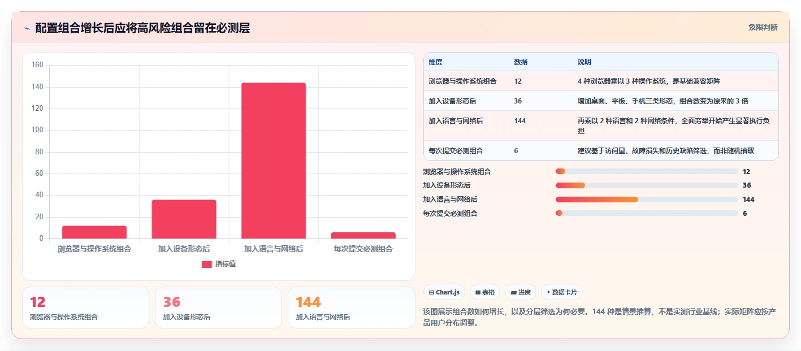
Task: Click x-axis label 浏览器与操作系统组合
Action: 94,249
